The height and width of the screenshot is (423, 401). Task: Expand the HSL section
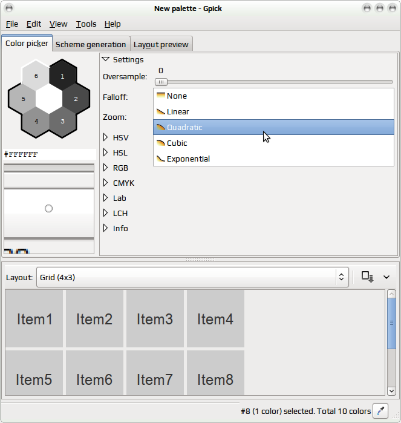pos(105,152)
